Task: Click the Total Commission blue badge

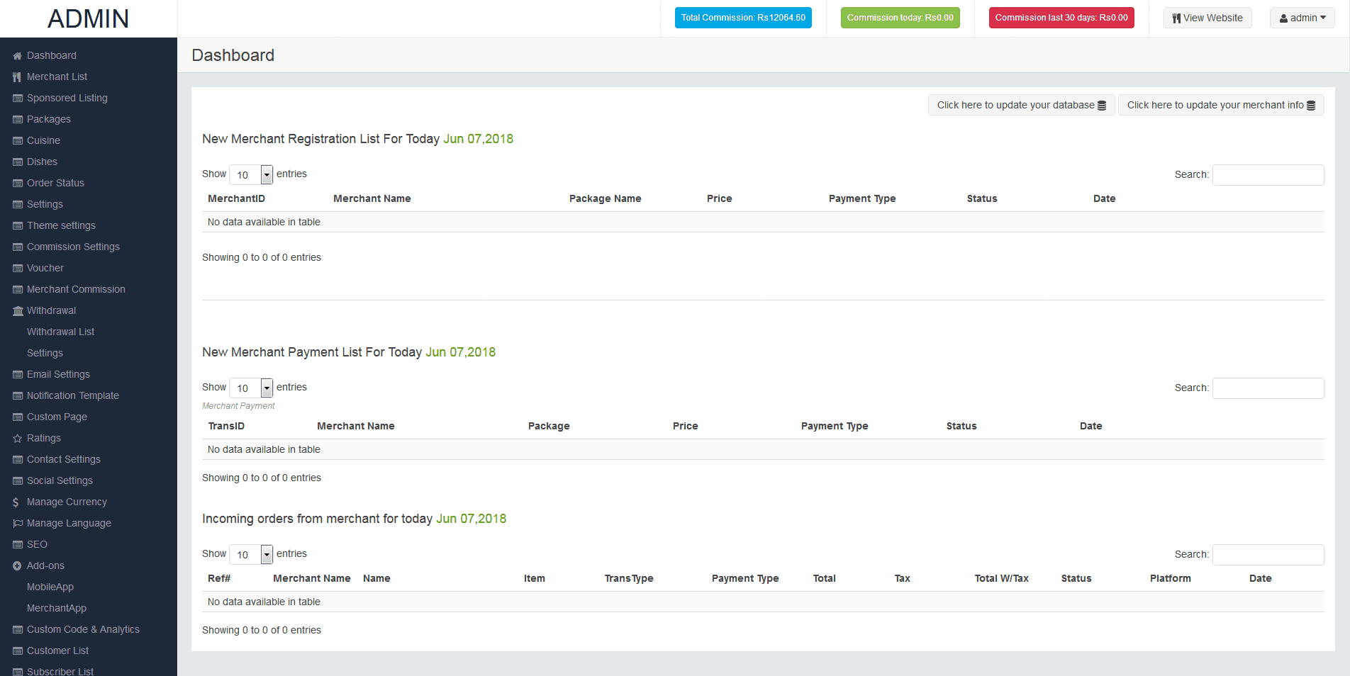Action: [x=742, y=18]
